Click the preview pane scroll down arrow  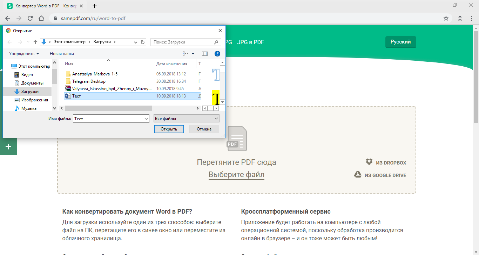(222, 102)
